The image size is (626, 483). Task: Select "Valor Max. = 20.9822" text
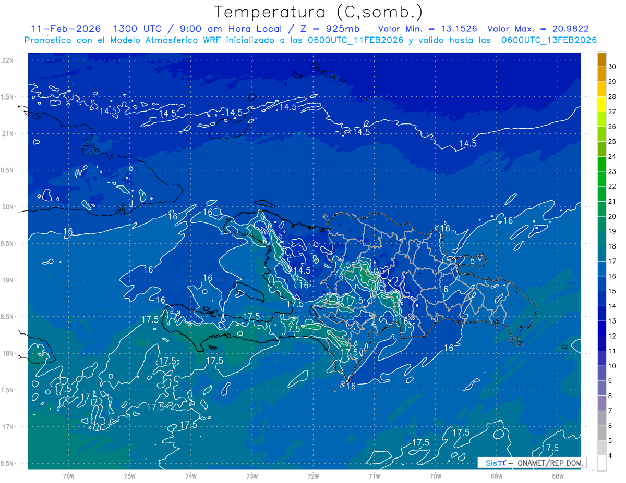click(537, 29)
